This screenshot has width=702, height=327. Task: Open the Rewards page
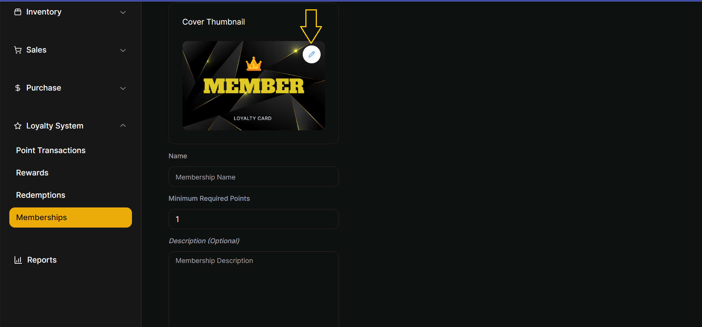tap(32, 173)
